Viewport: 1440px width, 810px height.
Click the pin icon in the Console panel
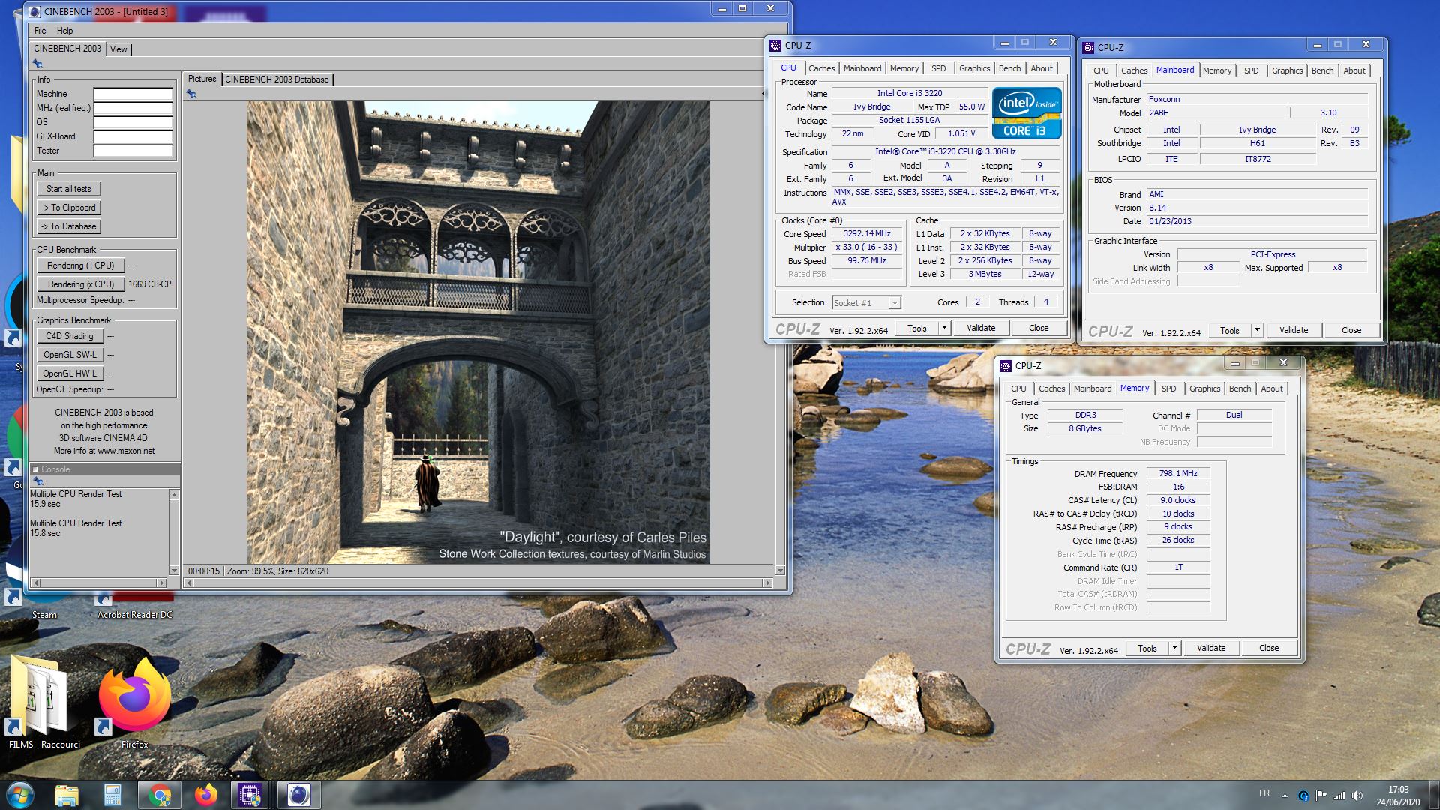(37, 481)
